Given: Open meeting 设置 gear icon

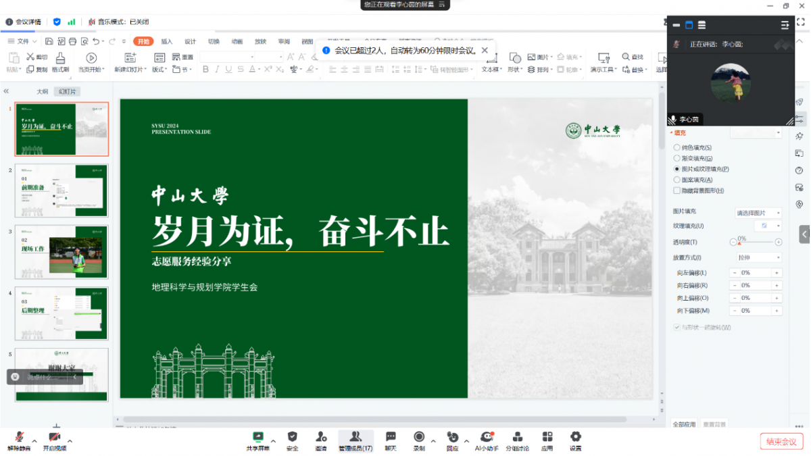Looking at the screenshot, I should coord(575,438).
